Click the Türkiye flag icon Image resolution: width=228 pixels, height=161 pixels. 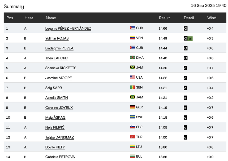[132, 137]
